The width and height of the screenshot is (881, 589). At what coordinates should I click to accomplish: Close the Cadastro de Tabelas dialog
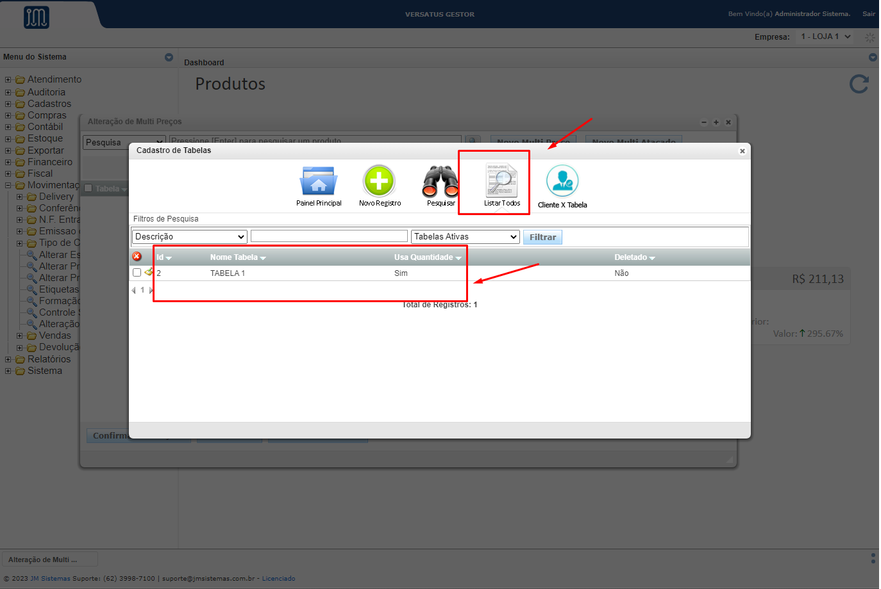742,151
